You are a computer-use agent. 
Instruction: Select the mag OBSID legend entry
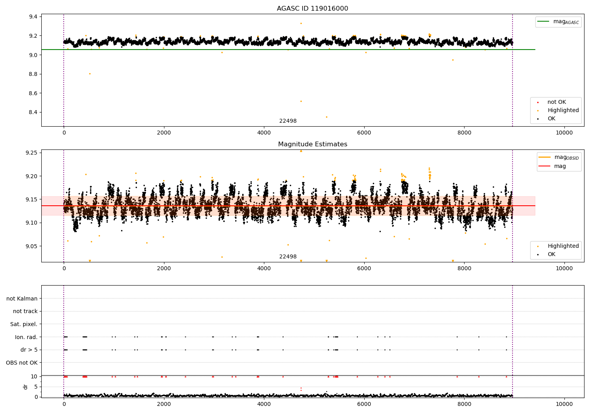pos(566,157)
